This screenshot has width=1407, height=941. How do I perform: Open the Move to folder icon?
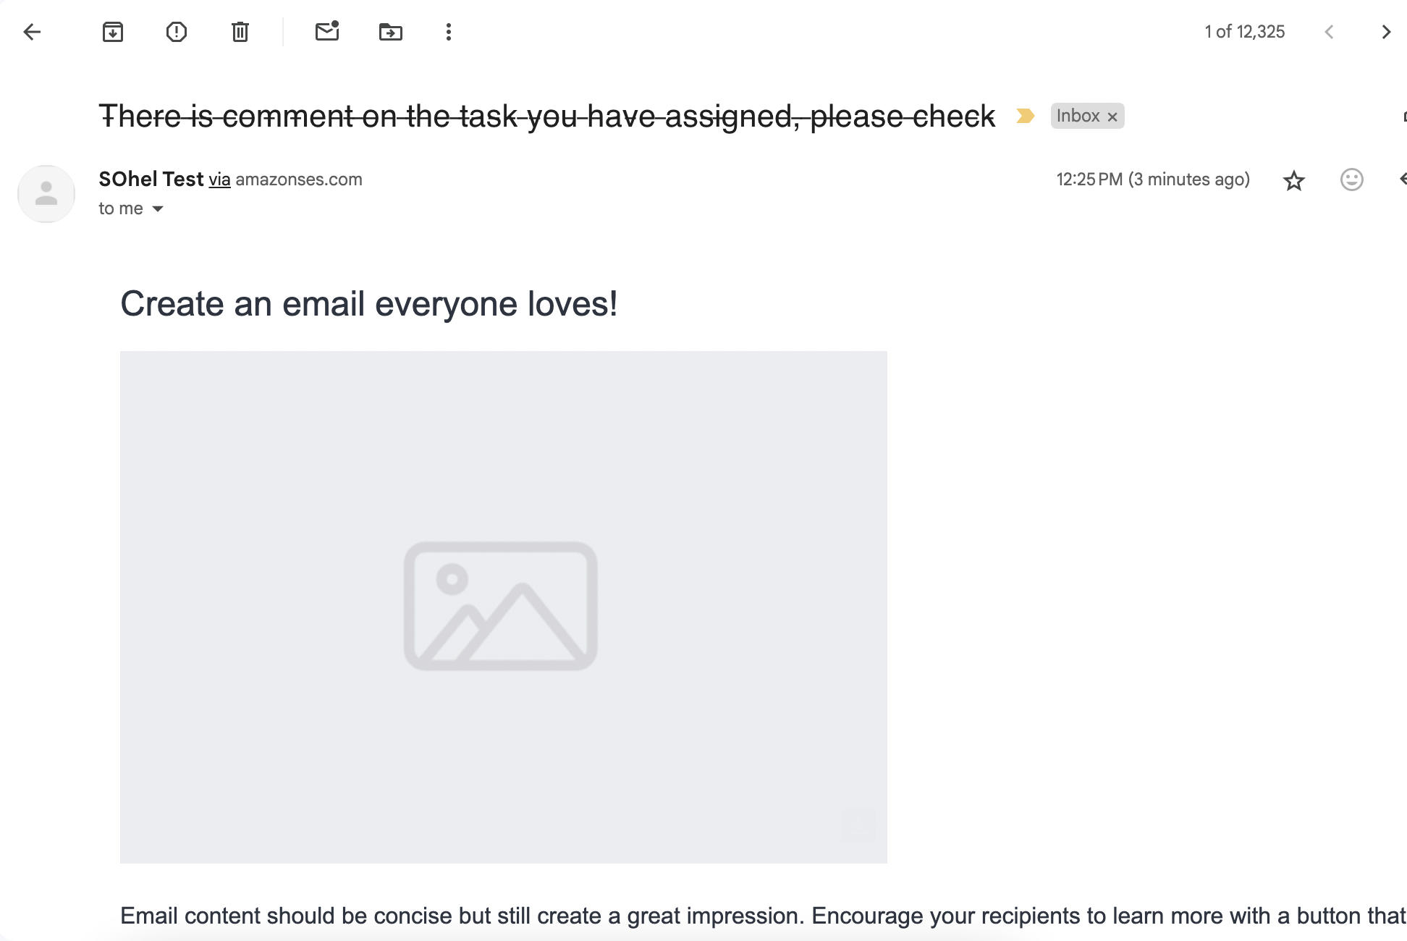[x=391, y=32]
